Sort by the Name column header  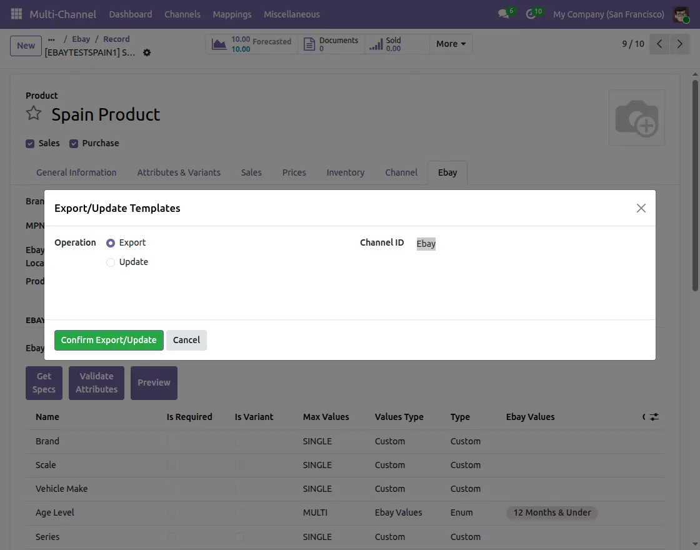[x=47, y=417]
